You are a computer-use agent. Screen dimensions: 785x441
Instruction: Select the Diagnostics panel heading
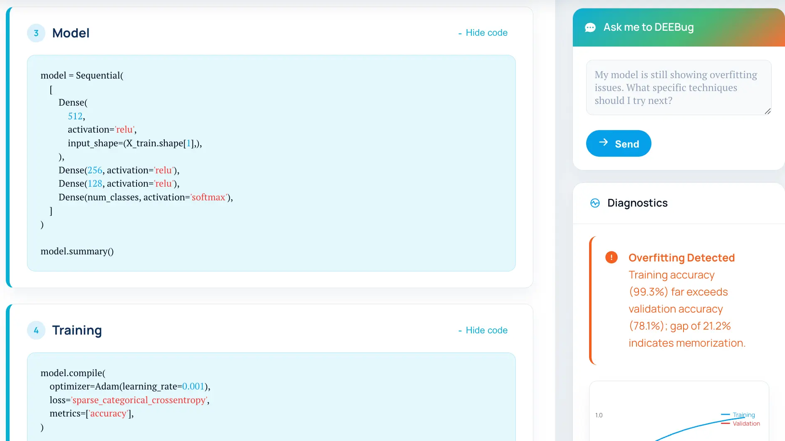click(637, 203)
